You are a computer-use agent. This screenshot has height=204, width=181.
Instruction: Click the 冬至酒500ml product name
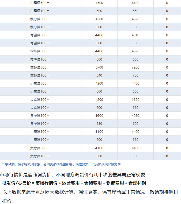pyautogui.click(x=40, y=116)
